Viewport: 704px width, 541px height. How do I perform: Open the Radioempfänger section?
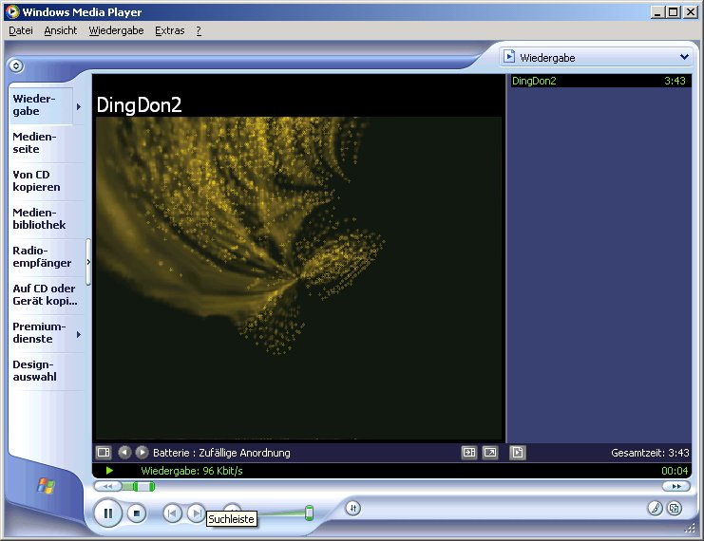[x=42, y=257]
